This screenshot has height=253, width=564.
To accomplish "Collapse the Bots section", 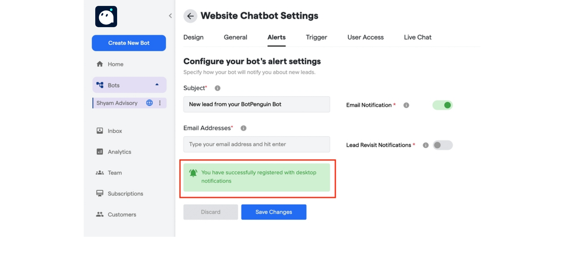I will (156, 85).
